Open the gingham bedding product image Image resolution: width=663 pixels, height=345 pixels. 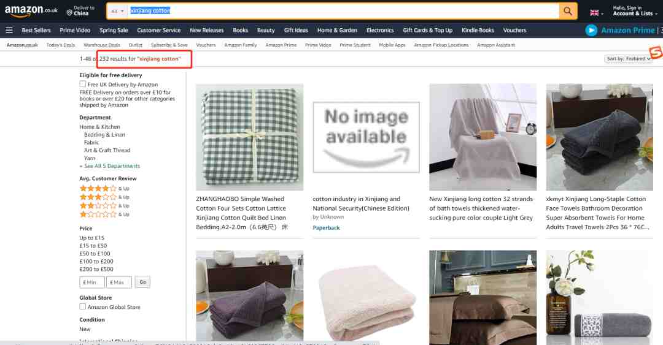(249, 137)
